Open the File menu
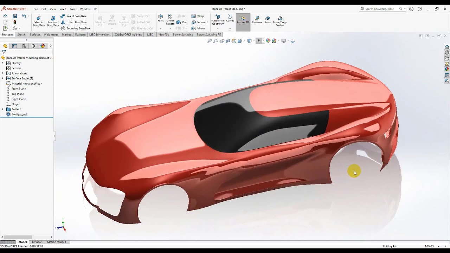 pos(36,9)
